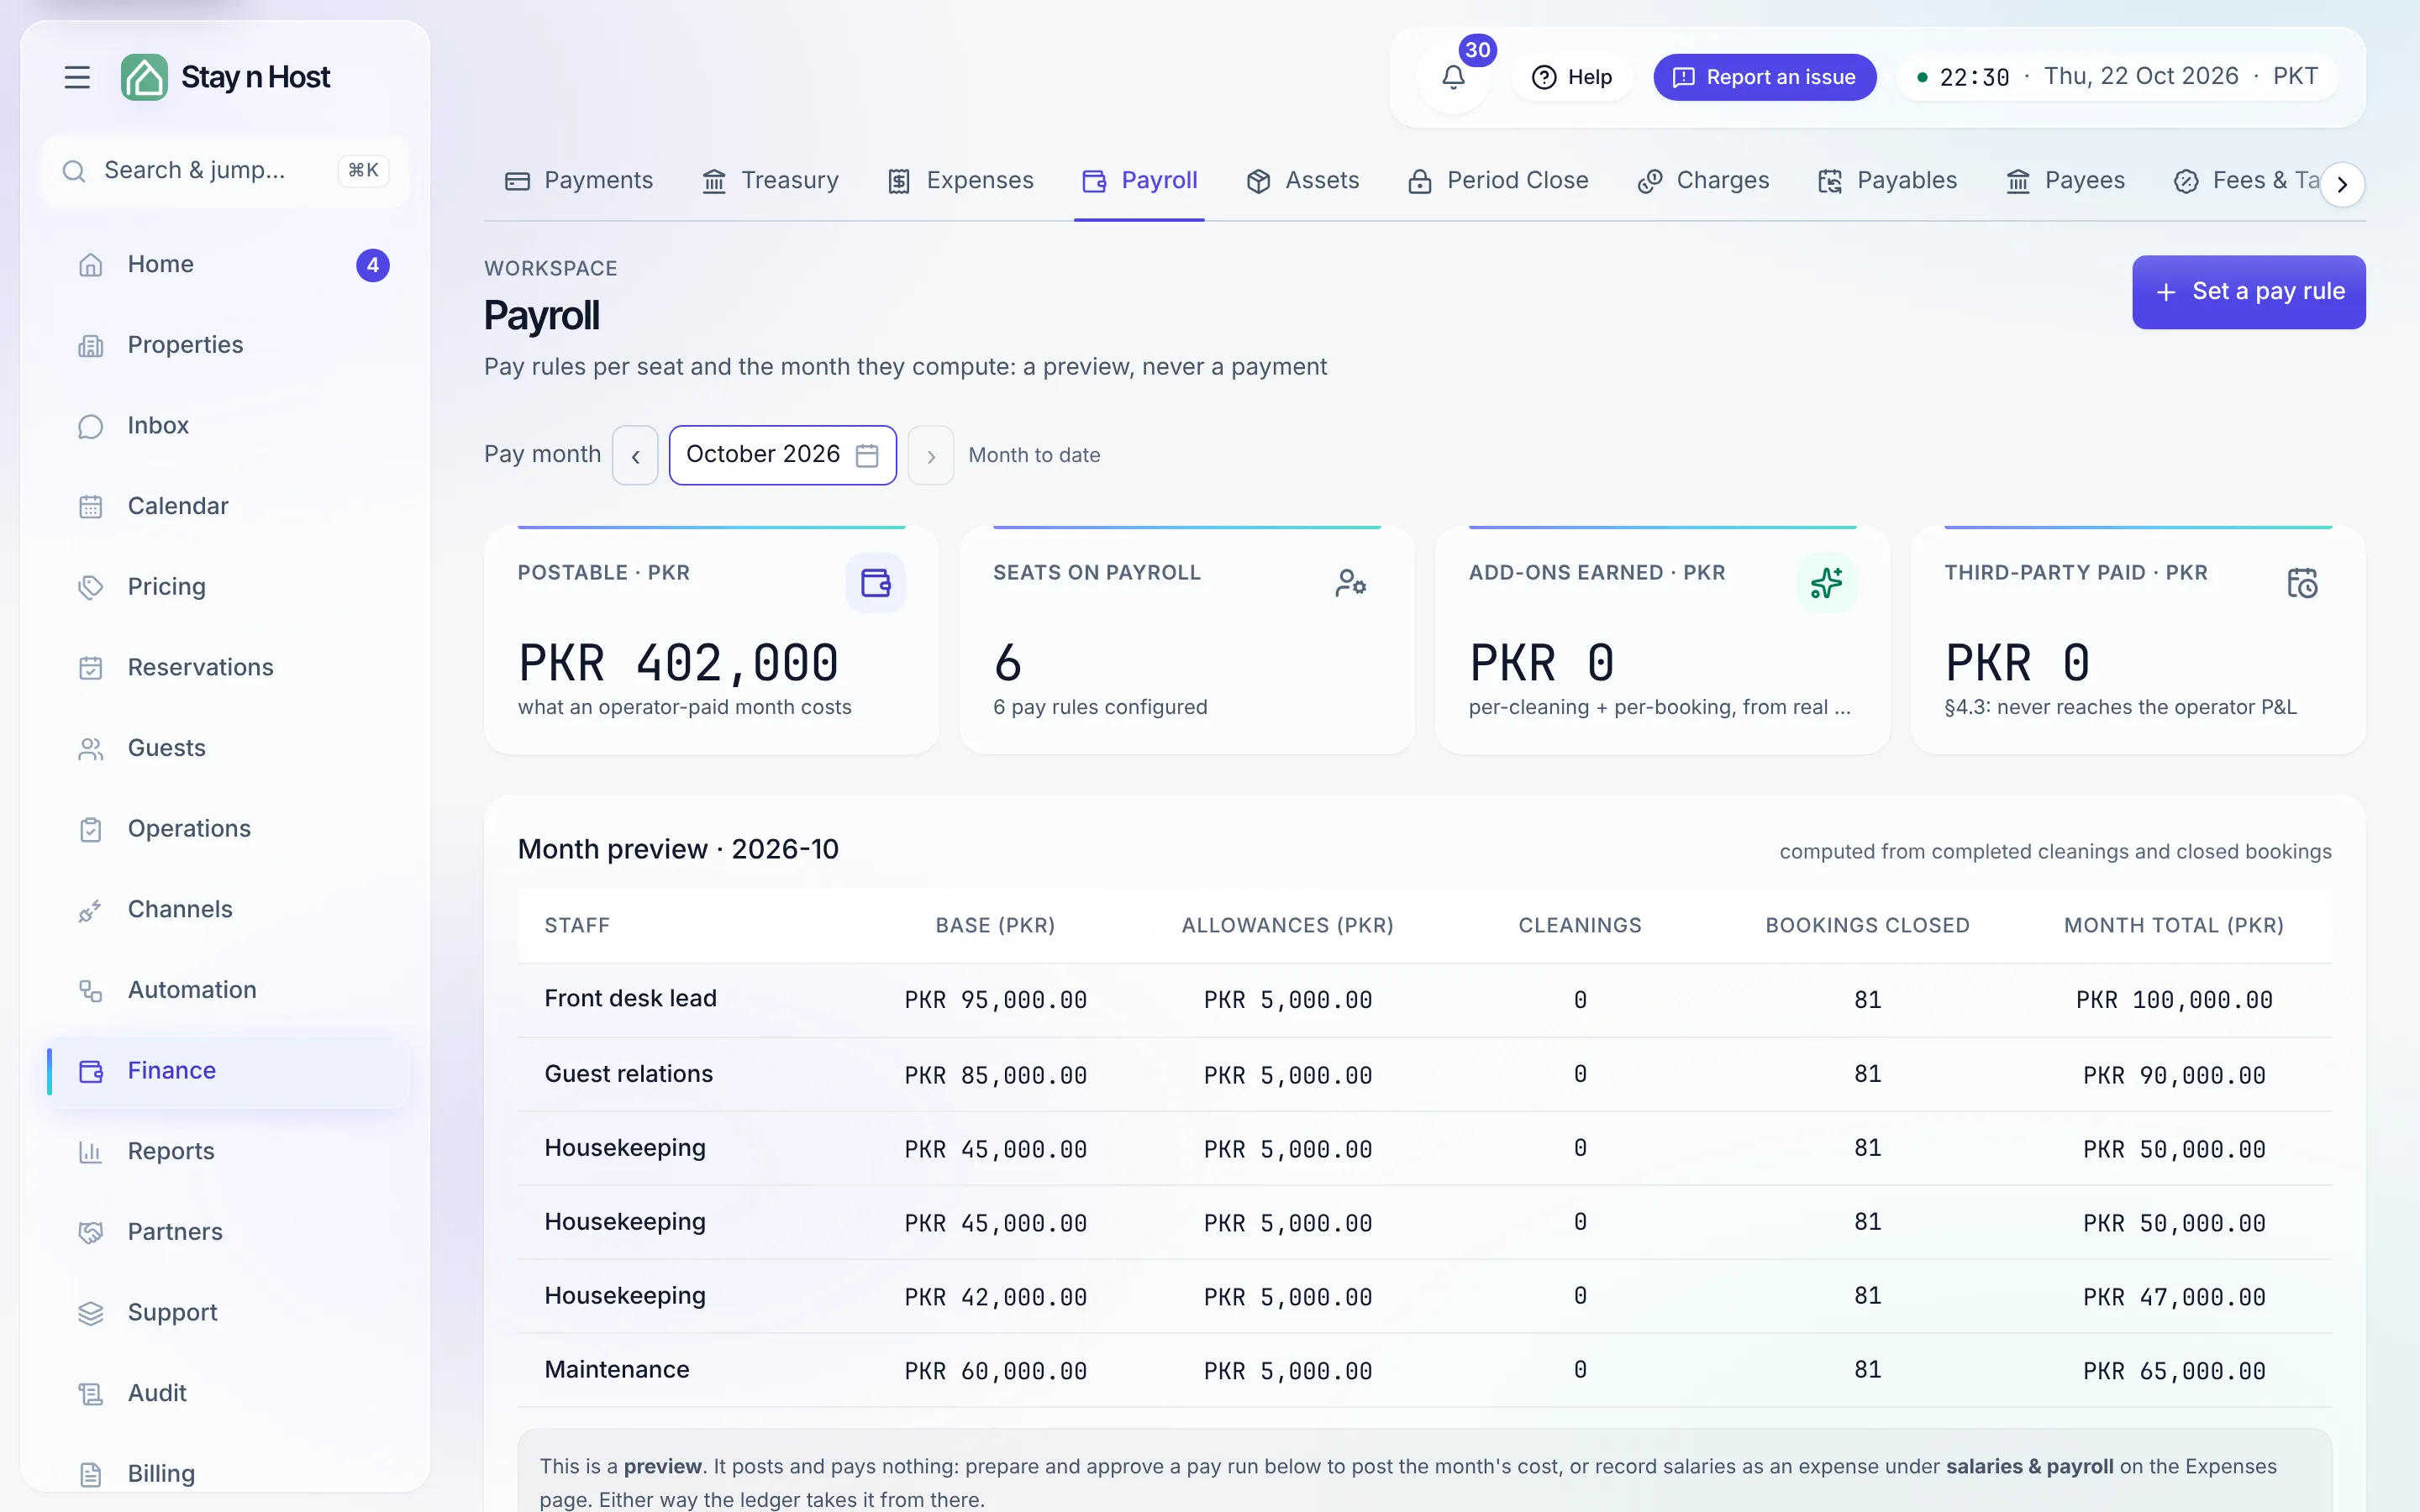Open Calendar in the sidebar
2420x1512 pixels.
click(225, 506)
